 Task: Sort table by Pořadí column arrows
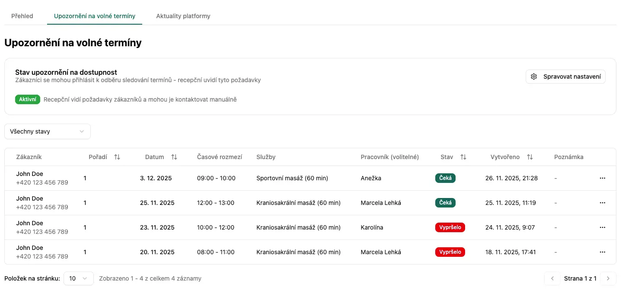pyautogui.click(x=117, y=157)
